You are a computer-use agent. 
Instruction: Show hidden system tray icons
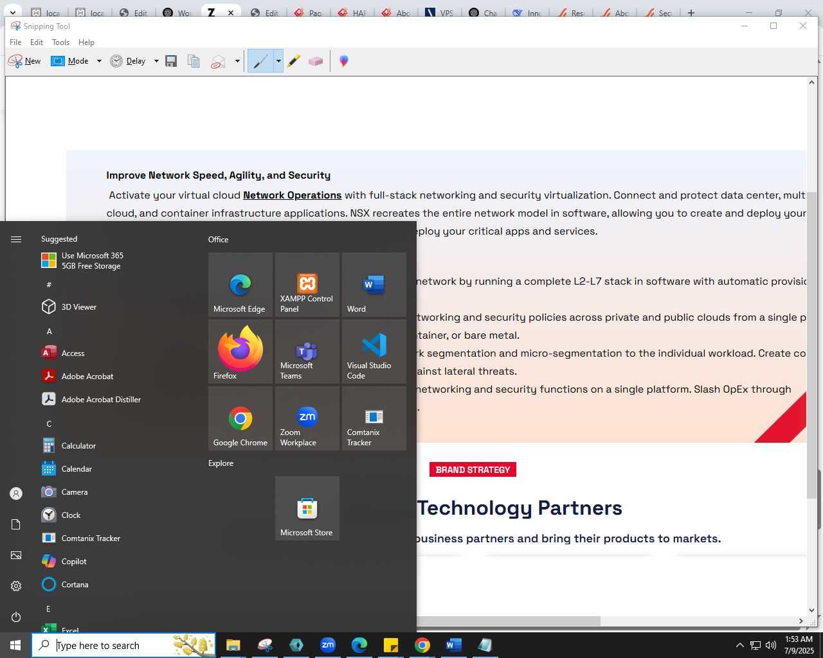pyautogui.click(x=739, y=645)
